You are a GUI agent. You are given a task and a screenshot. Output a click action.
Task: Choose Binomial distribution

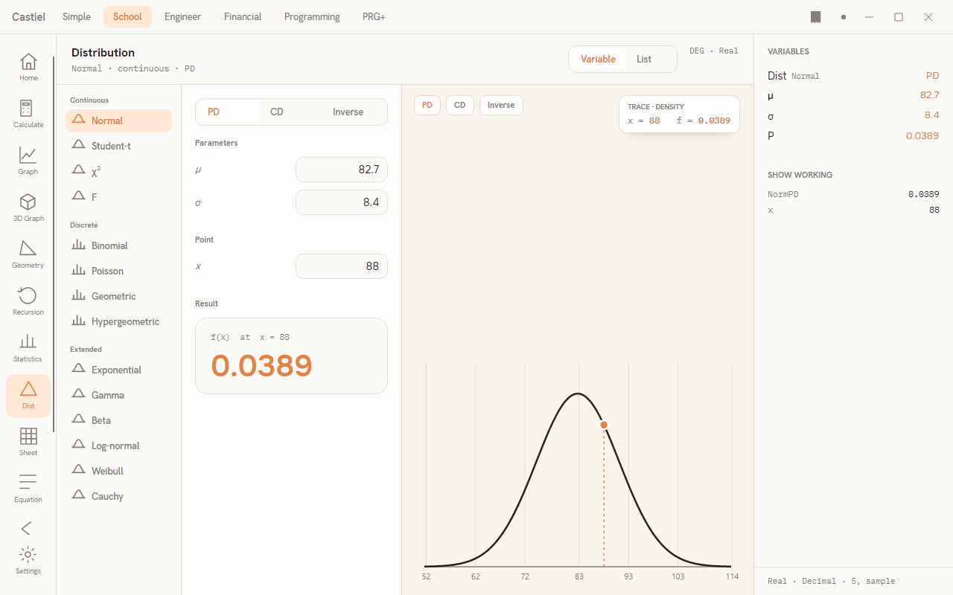click(x=118, y=245)
